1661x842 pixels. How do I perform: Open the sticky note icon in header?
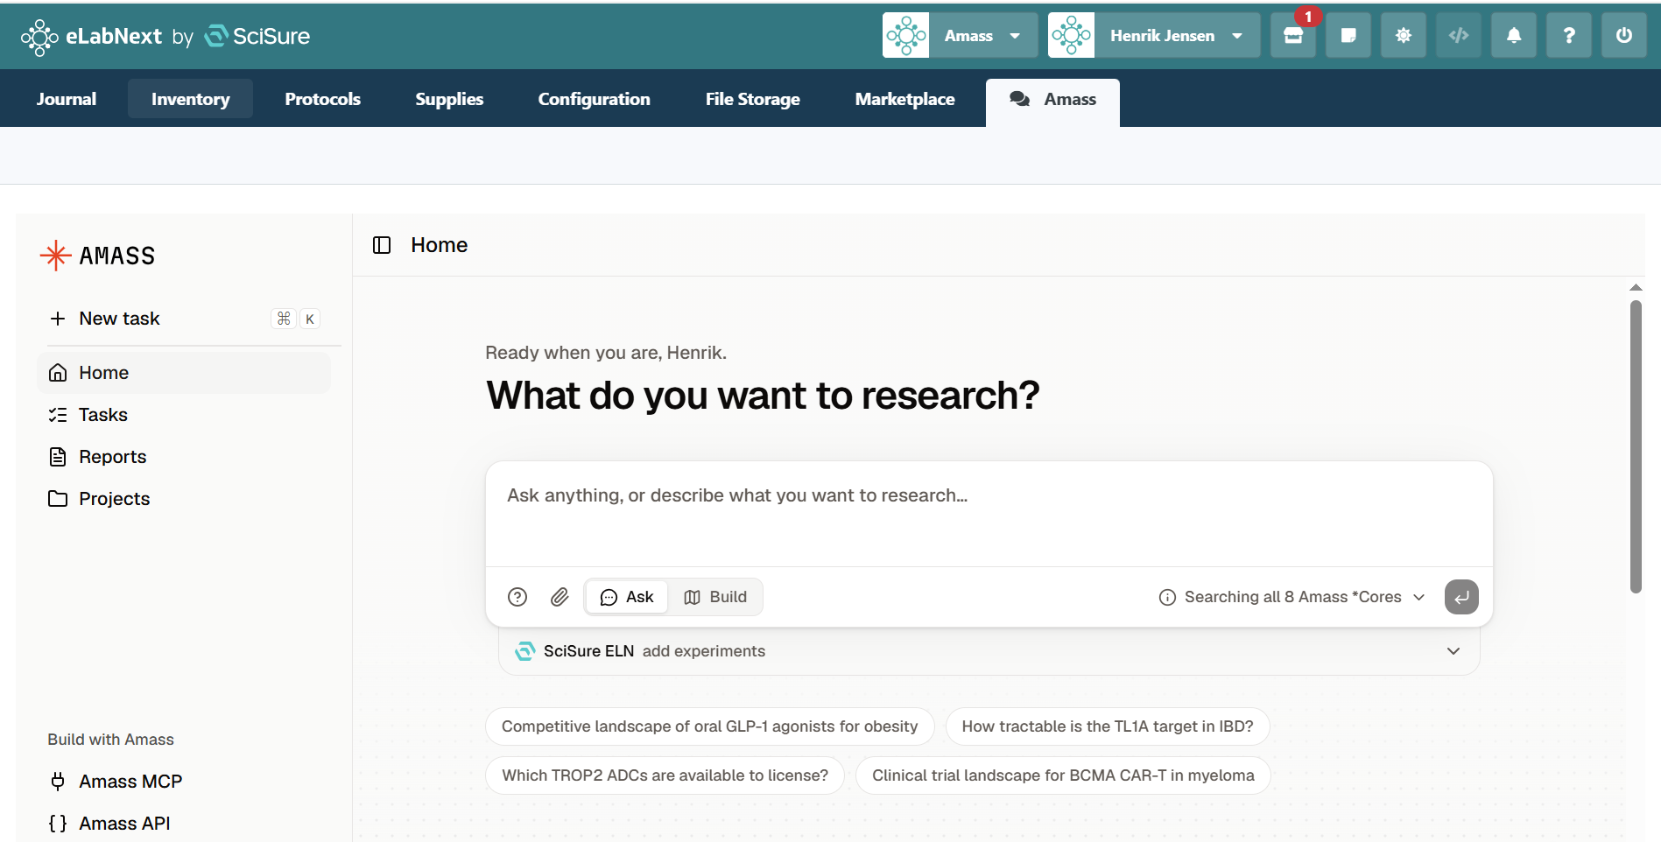click(x=1348, y=36)
